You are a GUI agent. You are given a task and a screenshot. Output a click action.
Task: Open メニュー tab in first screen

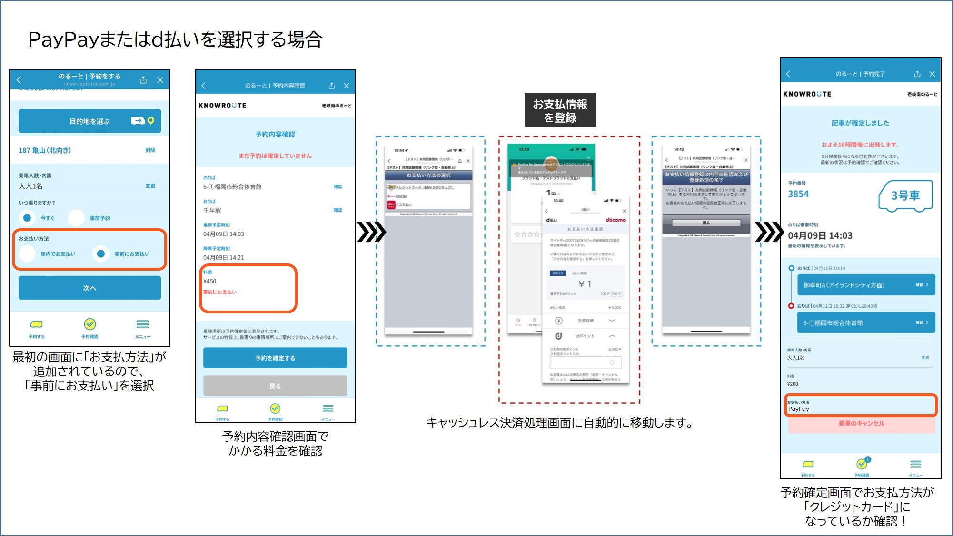(x=143, y=329)
